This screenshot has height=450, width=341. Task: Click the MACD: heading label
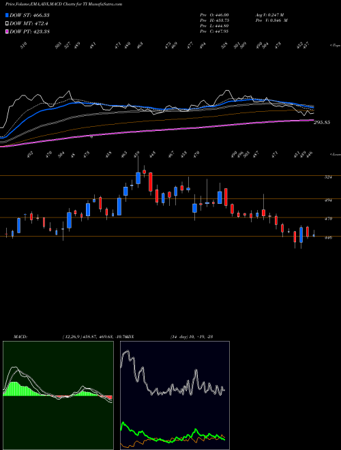coord(20,337)
